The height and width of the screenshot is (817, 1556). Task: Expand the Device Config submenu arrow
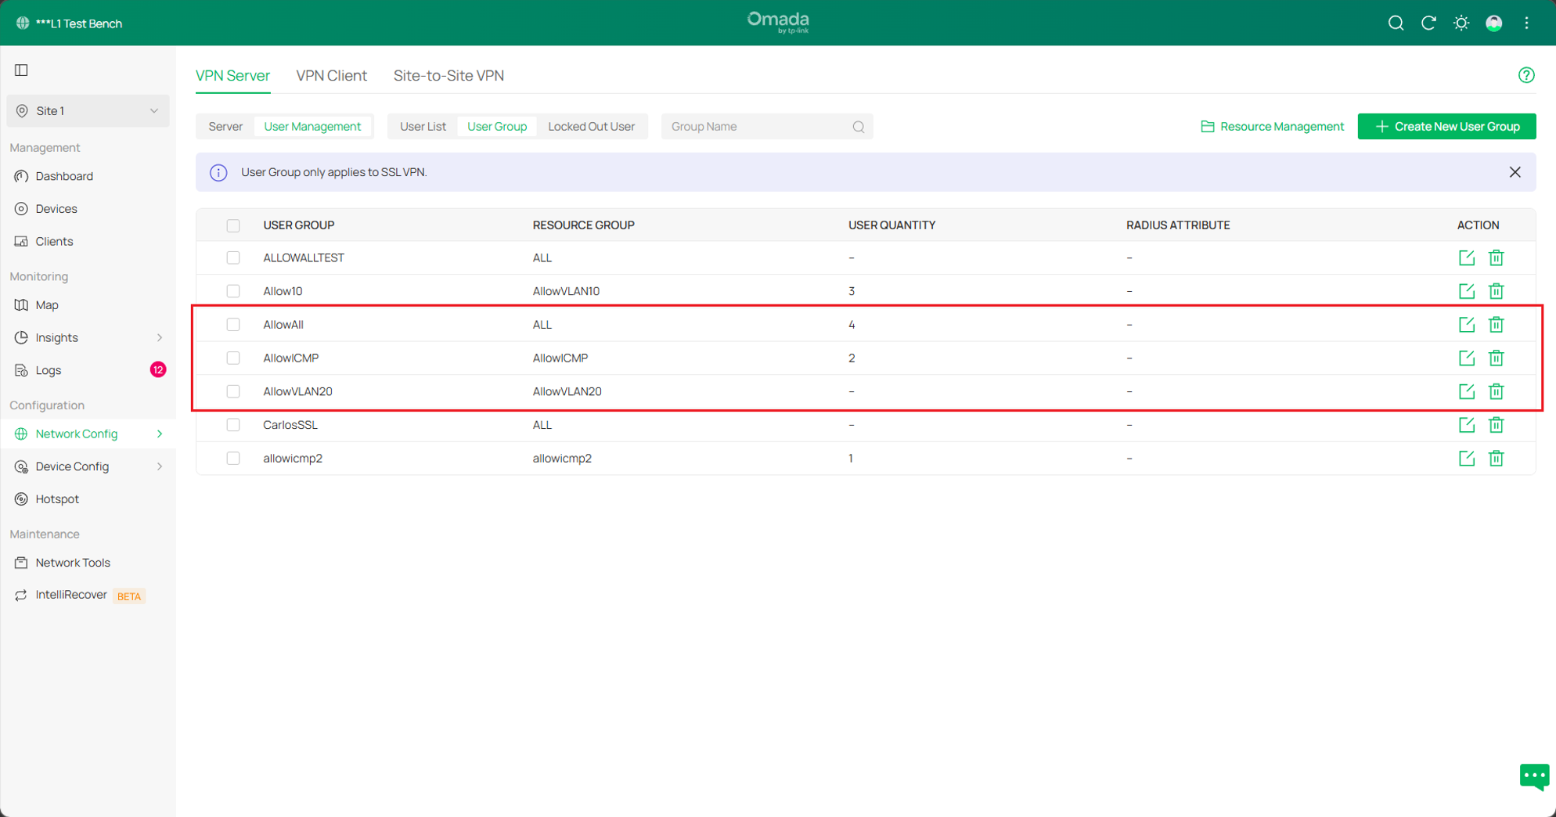pyautogui.click(x=160, y=466)
